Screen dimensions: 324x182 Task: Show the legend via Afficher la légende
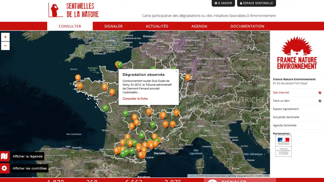(x=27, y=156)
